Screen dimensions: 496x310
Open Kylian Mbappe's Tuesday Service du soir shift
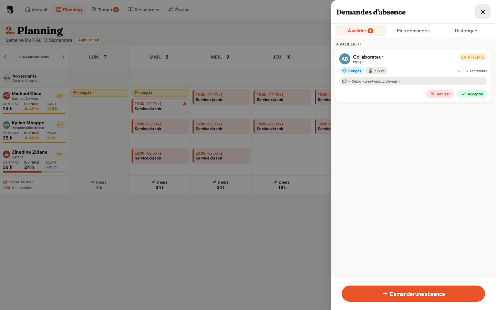[160, 126]
